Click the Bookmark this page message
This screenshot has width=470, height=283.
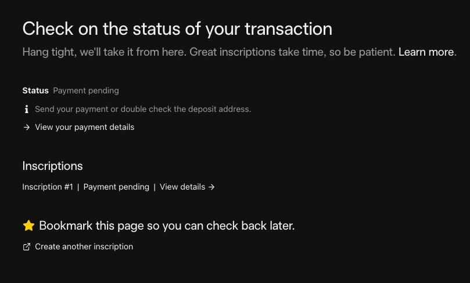tap(167, 226)
